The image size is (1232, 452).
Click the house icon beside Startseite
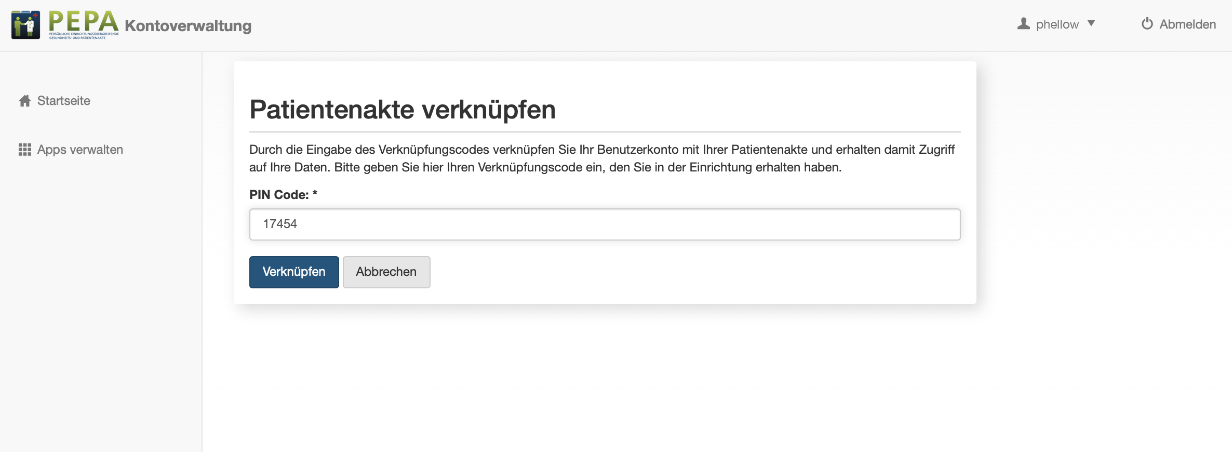click(x=25, y=101)
